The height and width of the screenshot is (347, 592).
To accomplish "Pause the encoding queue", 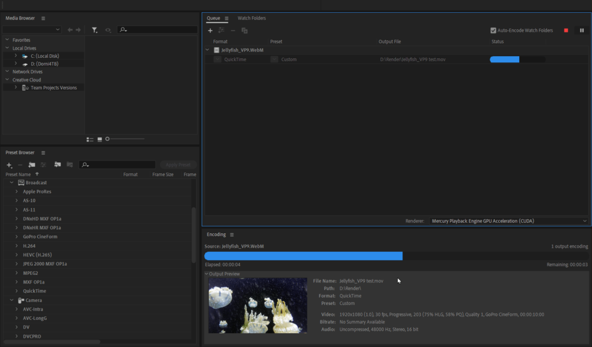I will pyautogui.click(x=582, y=31).
